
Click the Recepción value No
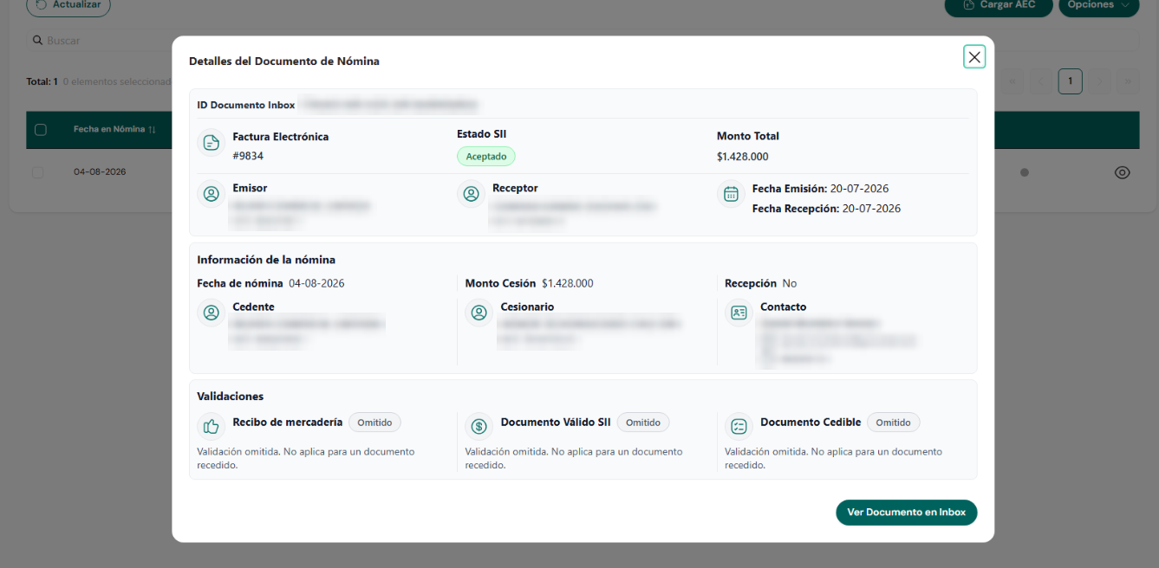tap(789, 283)
